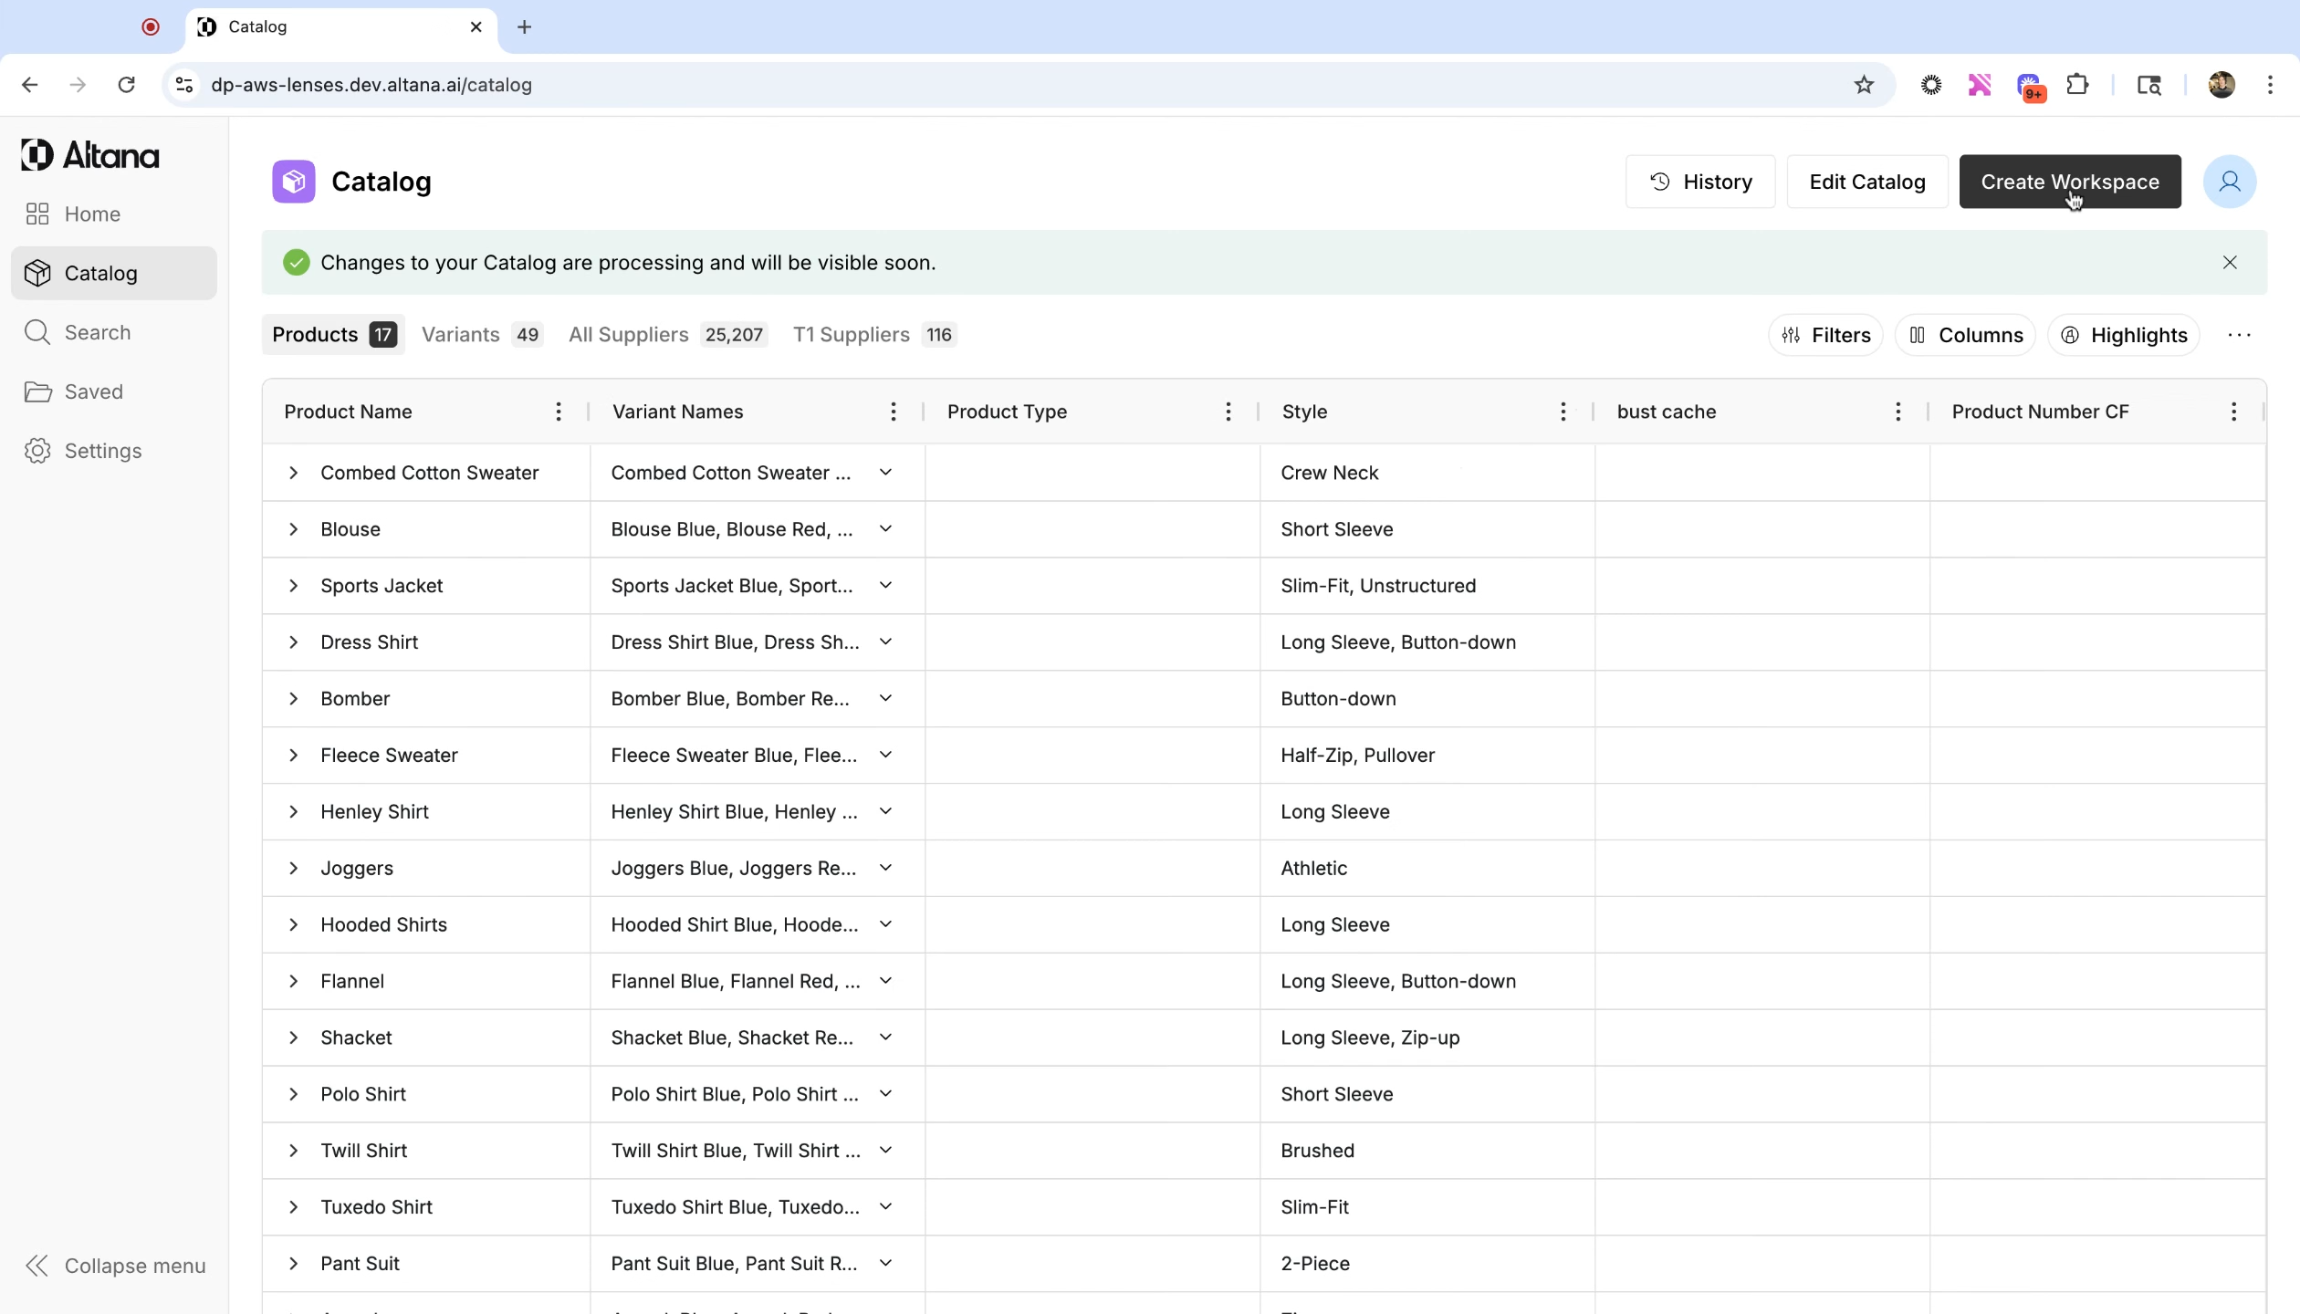
Task: Click the Create Workspace button
Action: tap(2069, 182)
